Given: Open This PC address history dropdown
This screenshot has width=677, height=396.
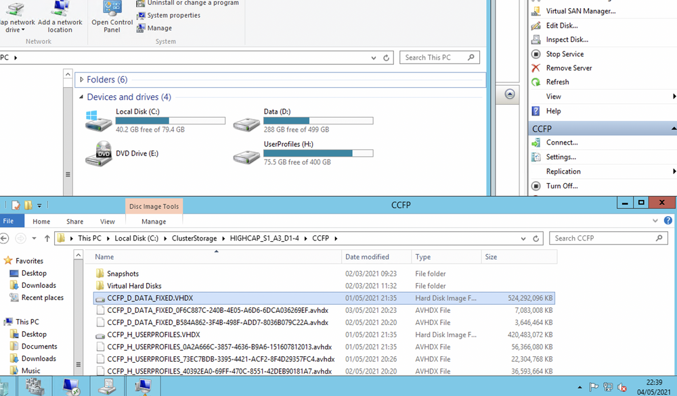Looking at the screenshot, I should point(374,57).
